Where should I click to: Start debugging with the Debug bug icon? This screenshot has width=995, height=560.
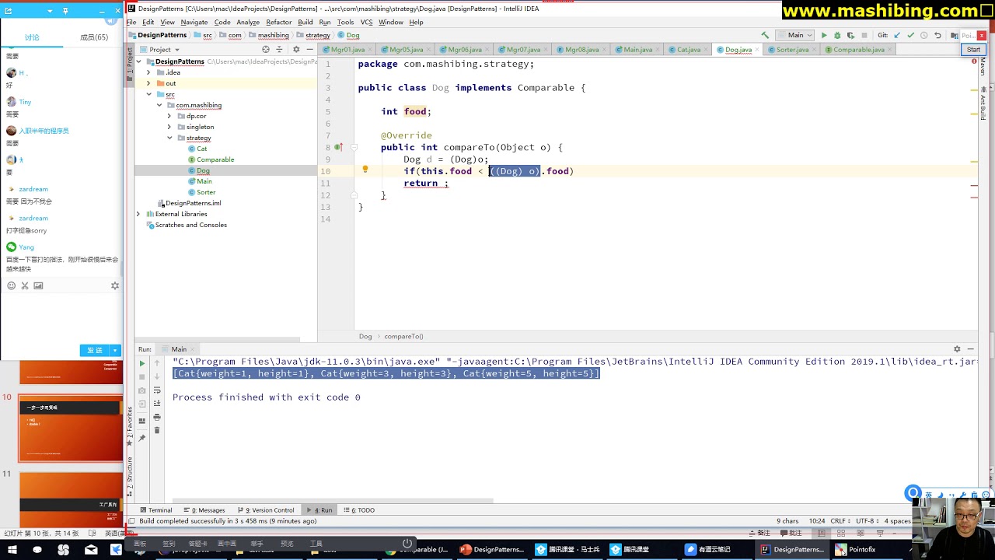(x=837, y=36)
